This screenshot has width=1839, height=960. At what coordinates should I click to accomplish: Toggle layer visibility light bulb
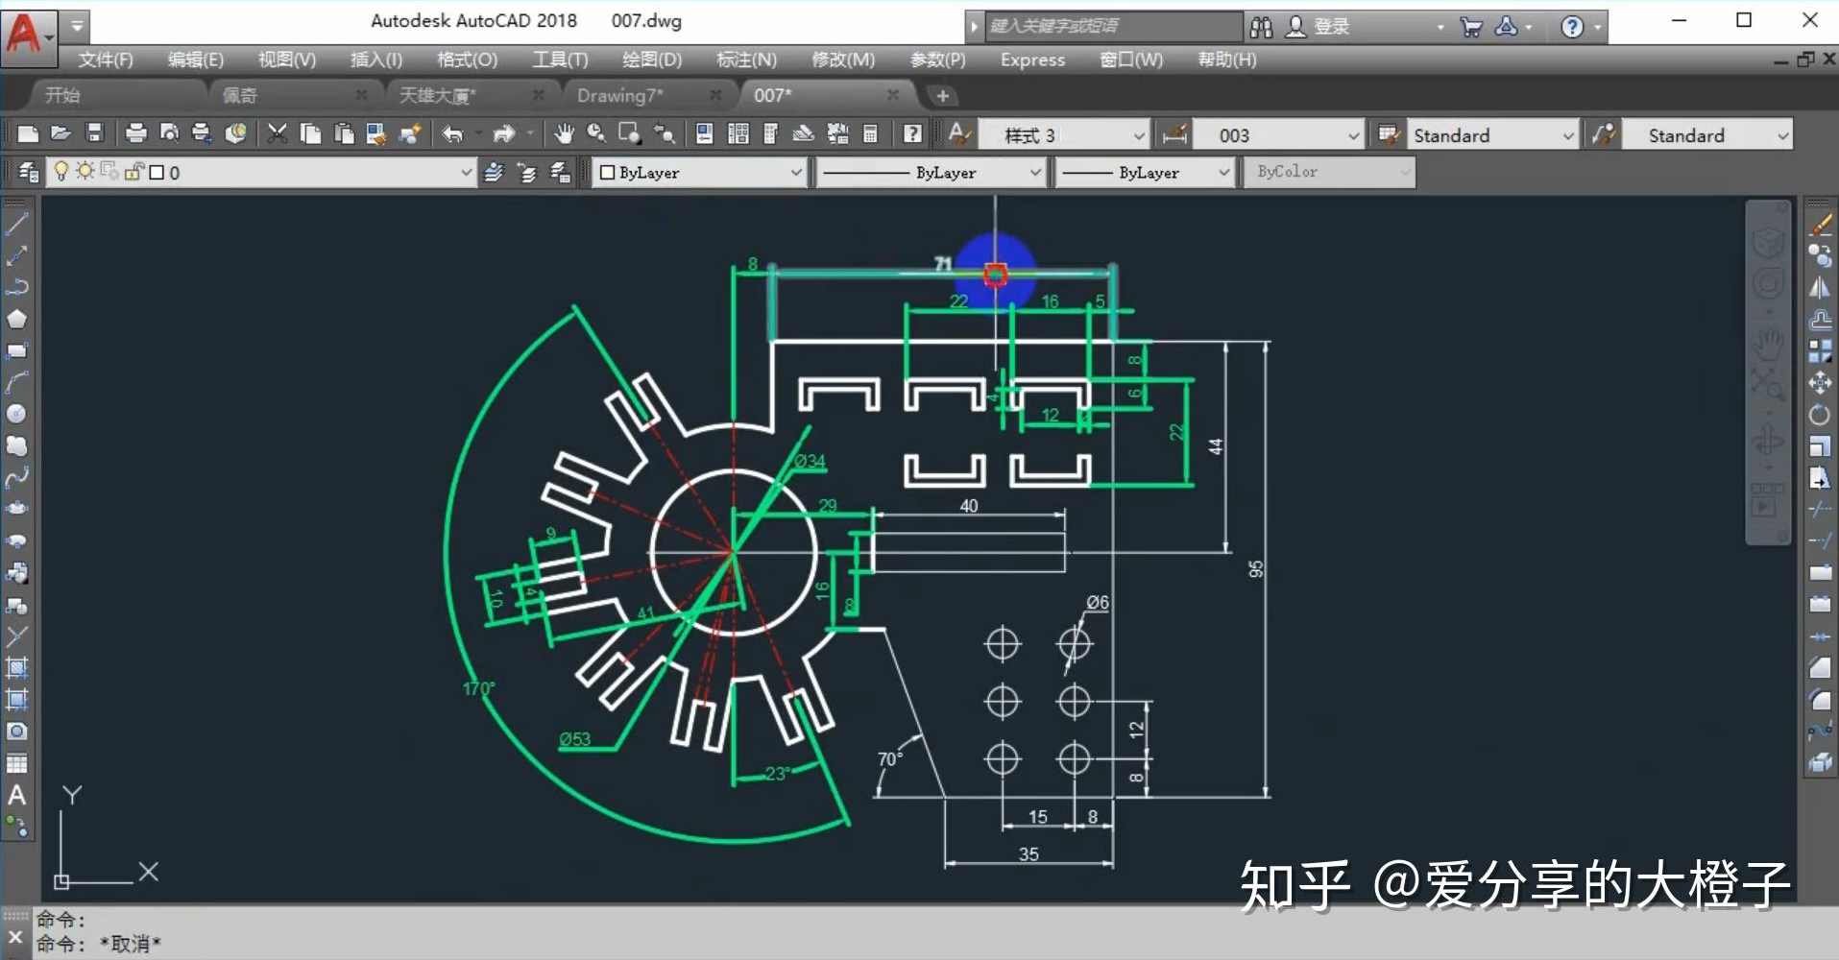pos(62,172)
